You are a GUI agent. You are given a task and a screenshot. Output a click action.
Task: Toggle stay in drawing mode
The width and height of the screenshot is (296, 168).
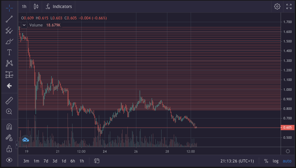[x=9, y=138]
